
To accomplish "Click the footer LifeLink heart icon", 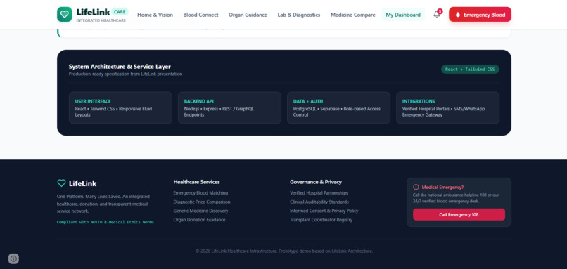I will 61,183.
